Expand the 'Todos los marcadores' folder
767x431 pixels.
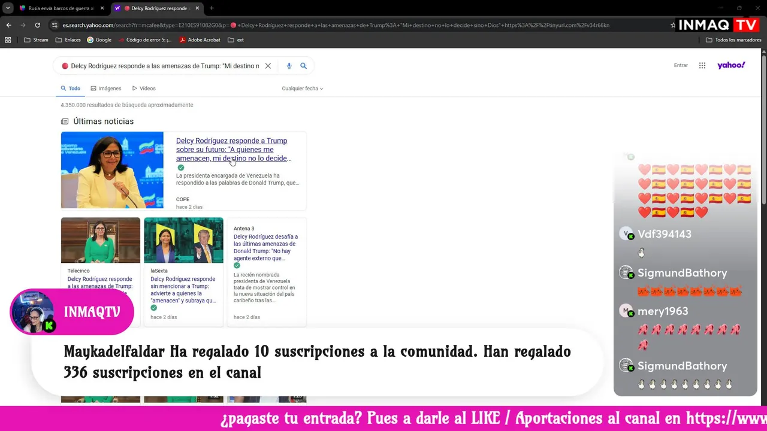[x=733, y=40]
